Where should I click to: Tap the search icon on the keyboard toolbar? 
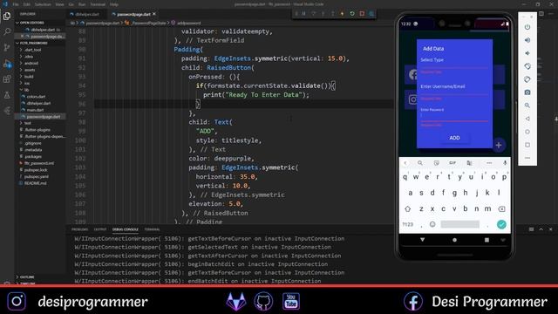pos(420,163)
